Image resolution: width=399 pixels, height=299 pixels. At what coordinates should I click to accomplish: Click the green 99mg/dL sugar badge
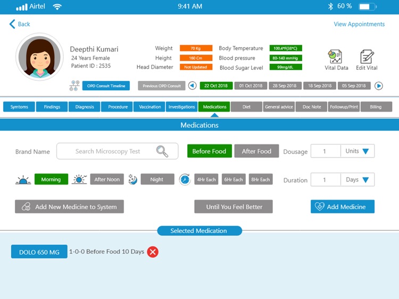(286, 67)
